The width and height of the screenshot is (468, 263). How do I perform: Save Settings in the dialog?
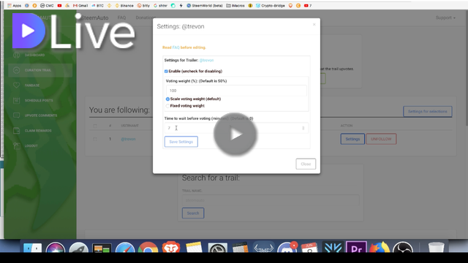click(181, 142)
